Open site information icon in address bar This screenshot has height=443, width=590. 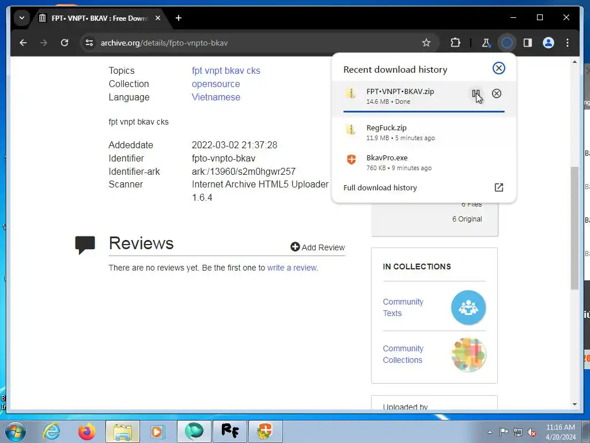(x=89, y=43)
